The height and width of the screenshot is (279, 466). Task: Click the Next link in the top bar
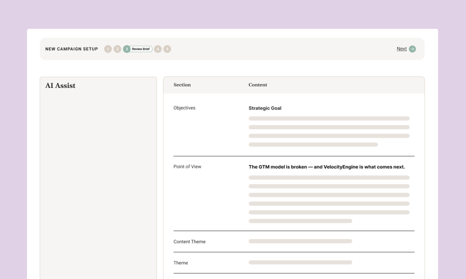coord(402,48)
